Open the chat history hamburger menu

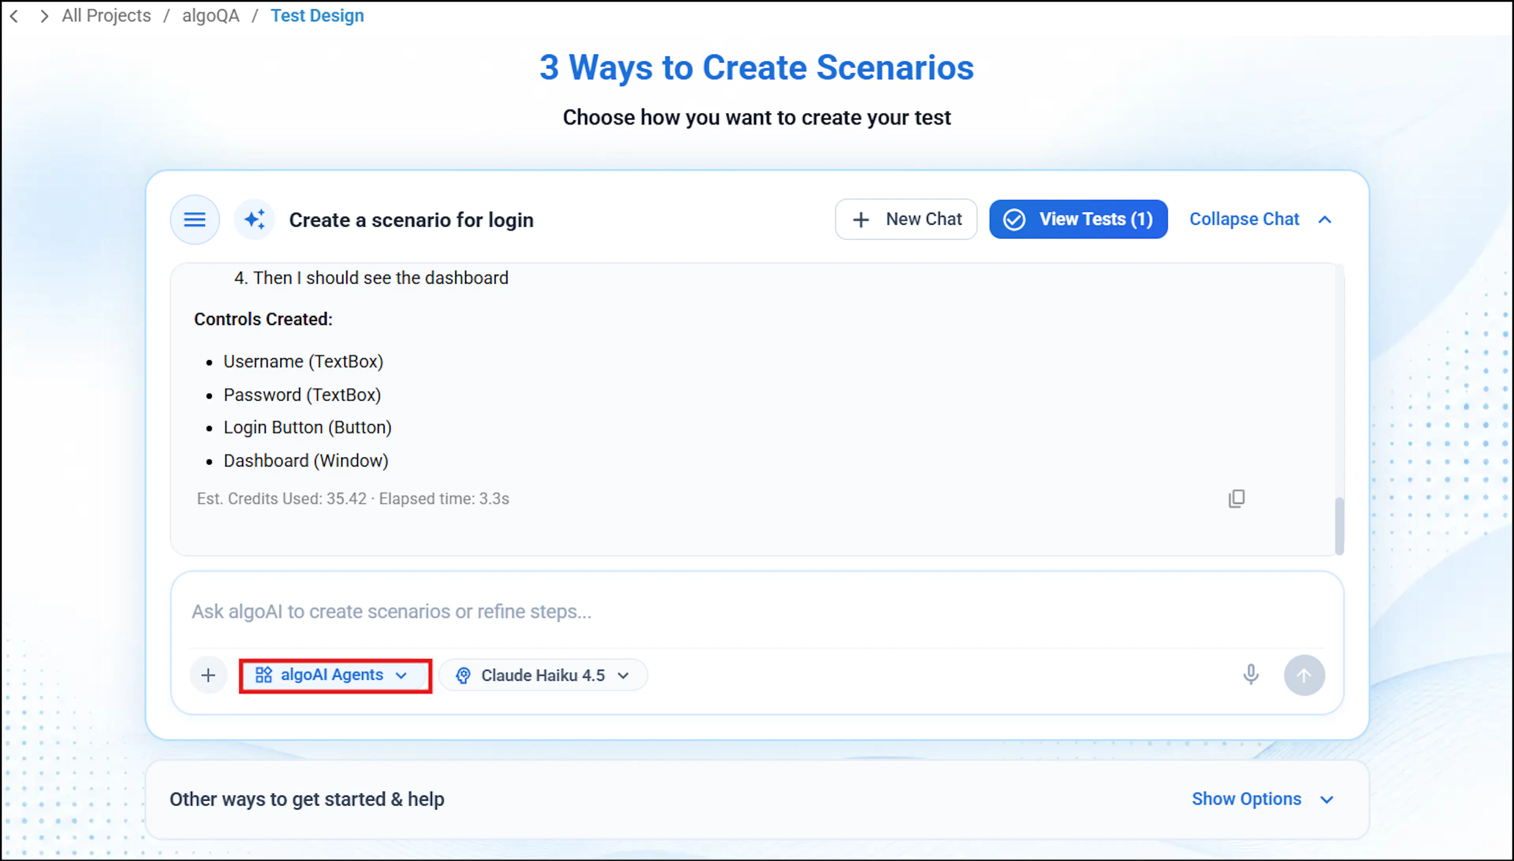195,220
